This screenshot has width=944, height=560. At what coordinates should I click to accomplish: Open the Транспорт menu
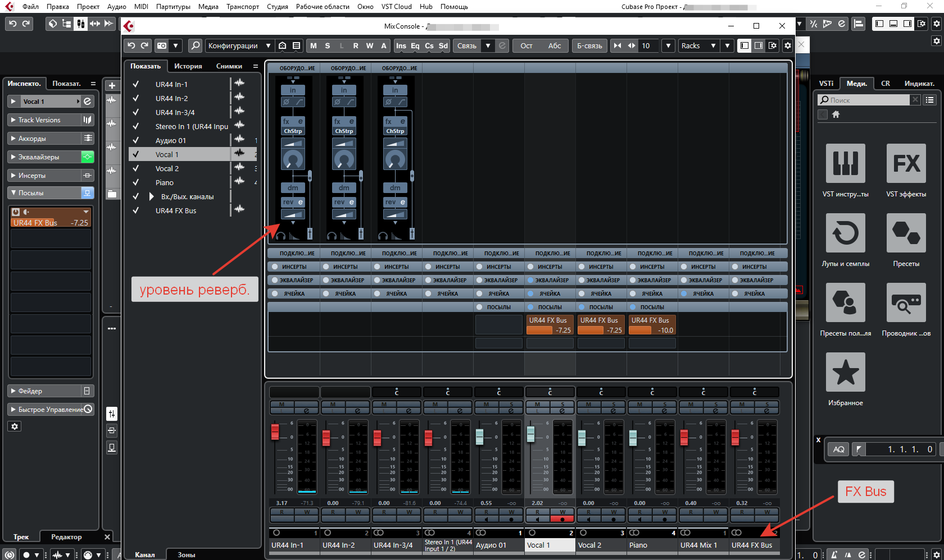[243, 7]
